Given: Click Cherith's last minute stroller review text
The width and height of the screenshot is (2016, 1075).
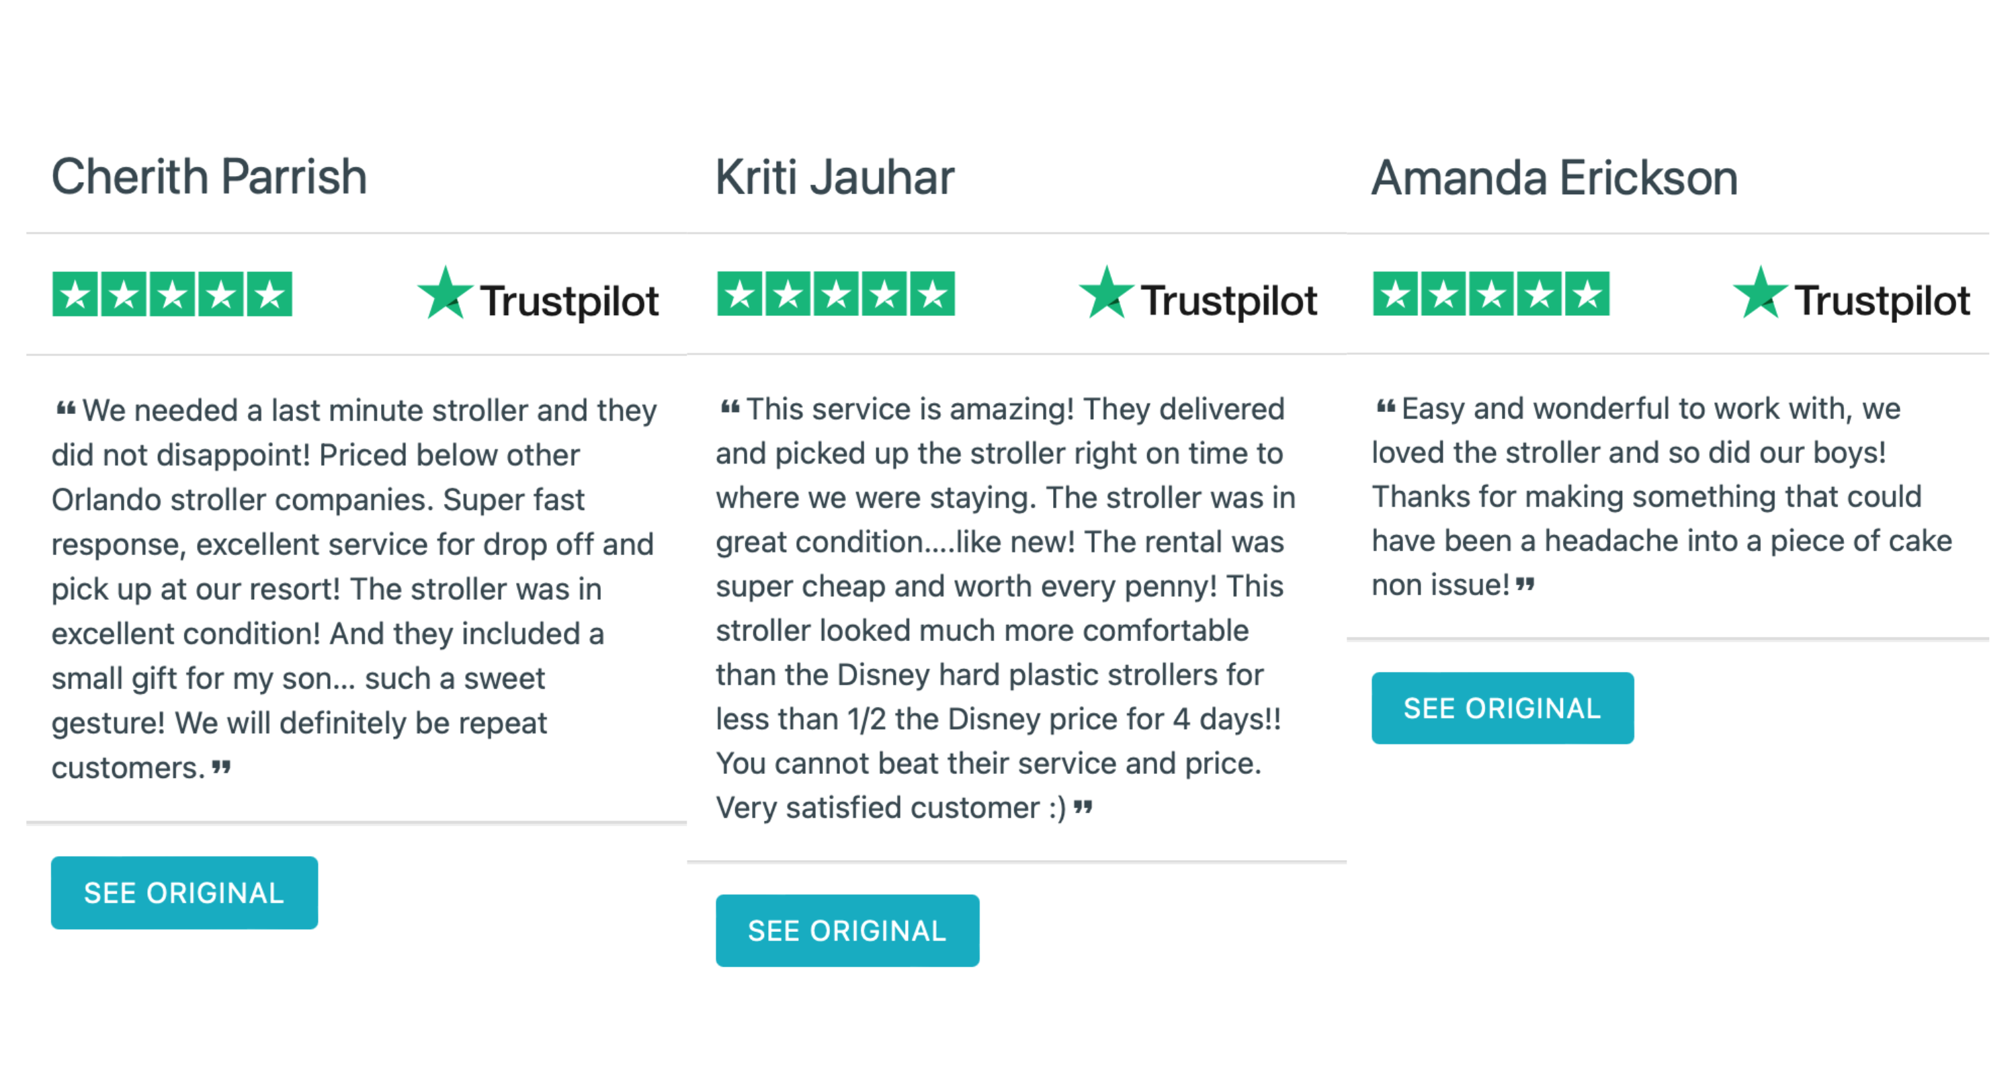Looking at the screenshot, I should [x=352, y=589].
